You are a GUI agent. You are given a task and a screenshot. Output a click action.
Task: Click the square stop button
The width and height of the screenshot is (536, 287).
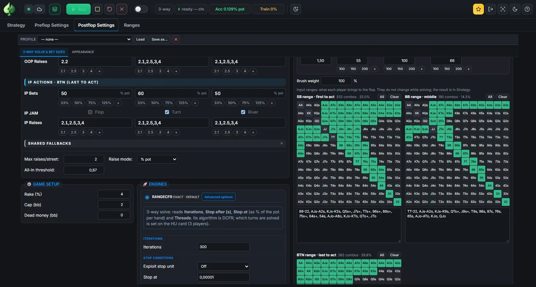[x=97, y=9]
